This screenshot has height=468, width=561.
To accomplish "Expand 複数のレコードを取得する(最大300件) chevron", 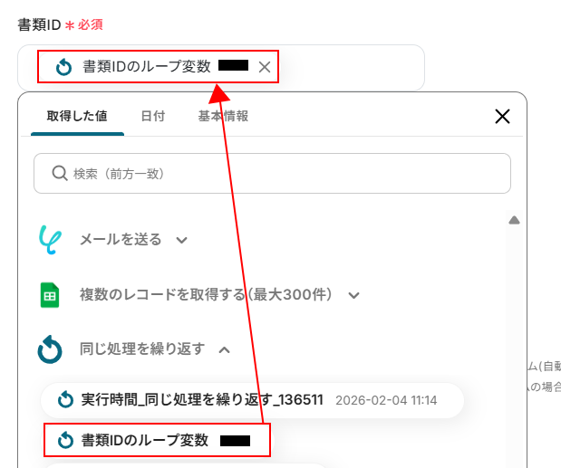I will pos(353,295).
